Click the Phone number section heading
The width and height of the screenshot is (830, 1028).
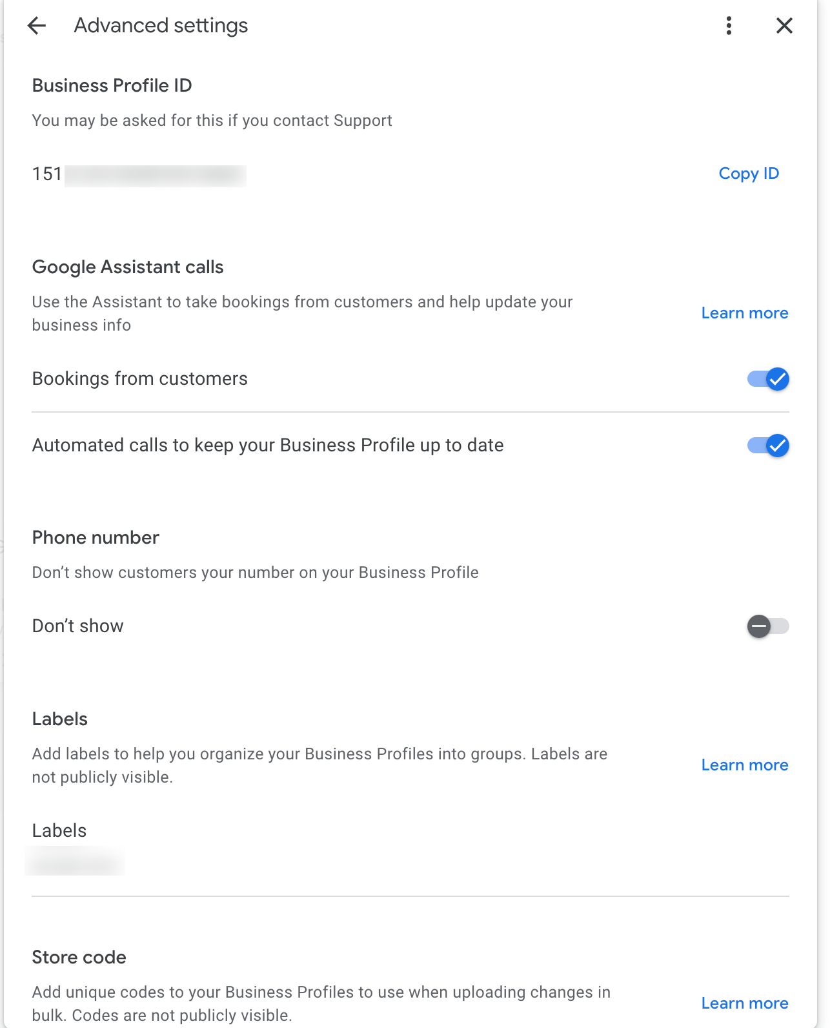[x=96, y=538]
